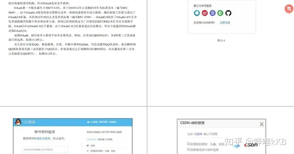
Task: Close the CSDN-授权管理 dialog
Action: [x=262, y=124]
